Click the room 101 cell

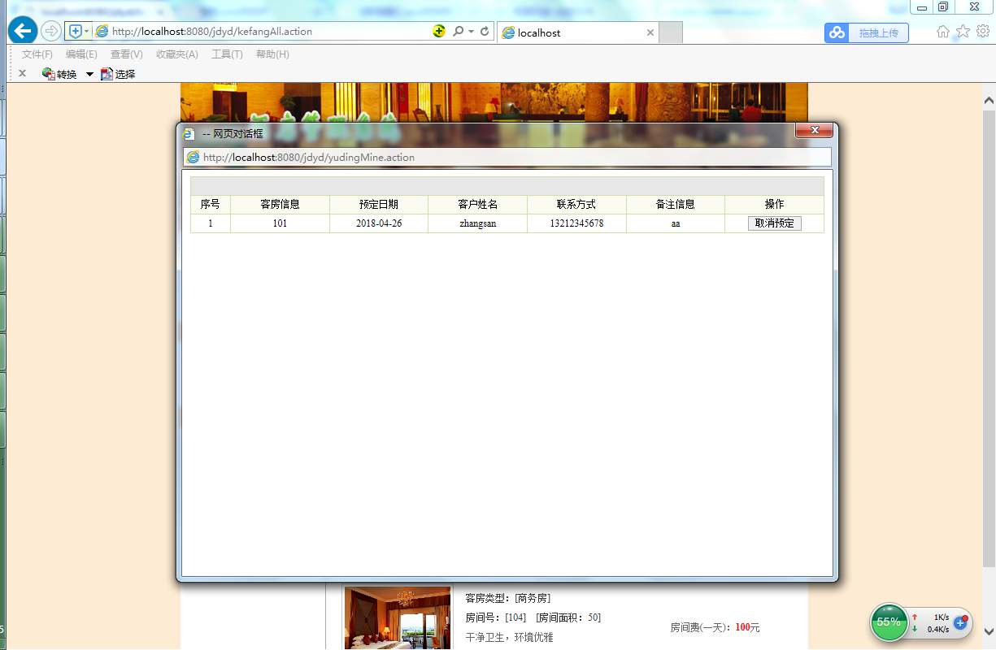click(280, 223)
